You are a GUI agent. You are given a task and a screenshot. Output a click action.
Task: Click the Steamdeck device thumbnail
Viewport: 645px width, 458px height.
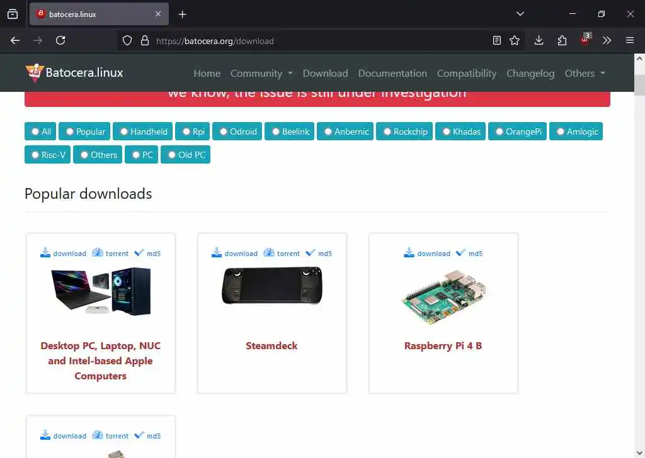point(272,286)
